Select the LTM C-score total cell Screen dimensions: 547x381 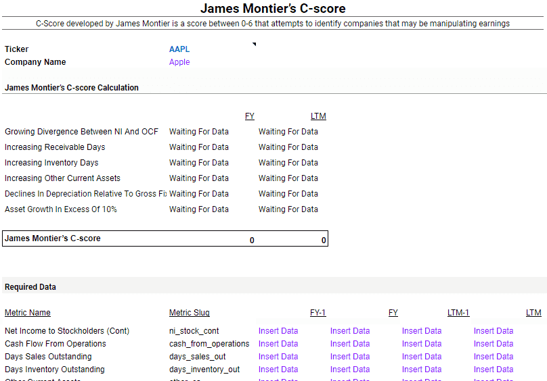(324, 240)
